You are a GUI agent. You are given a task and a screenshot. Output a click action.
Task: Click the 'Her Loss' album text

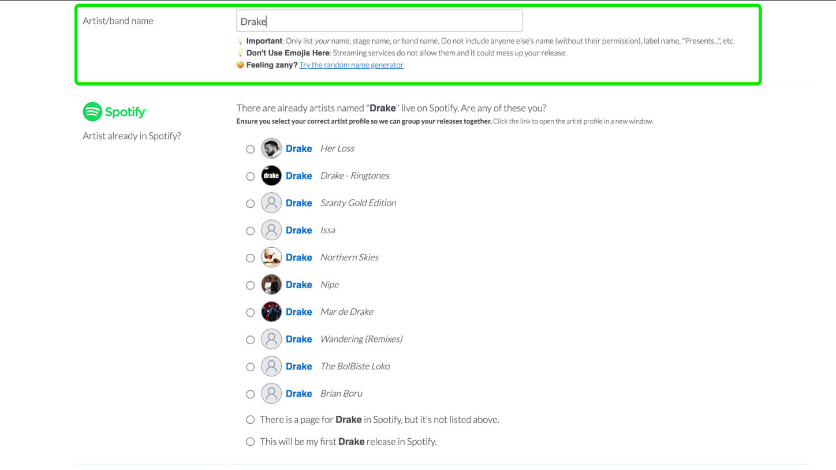337,148
